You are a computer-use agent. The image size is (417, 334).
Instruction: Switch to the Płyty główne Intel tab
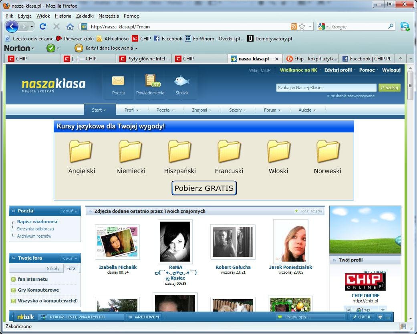(144, 59)
